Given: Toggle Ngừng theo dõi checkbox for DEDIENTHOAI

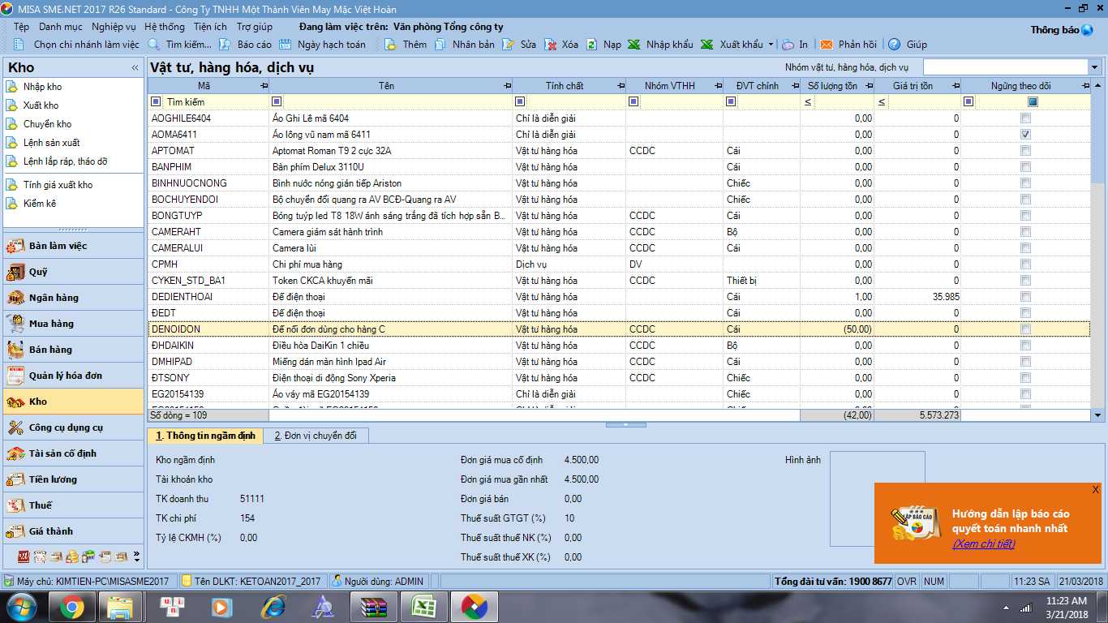Looking at the screenshot, I should (1026, 297).
